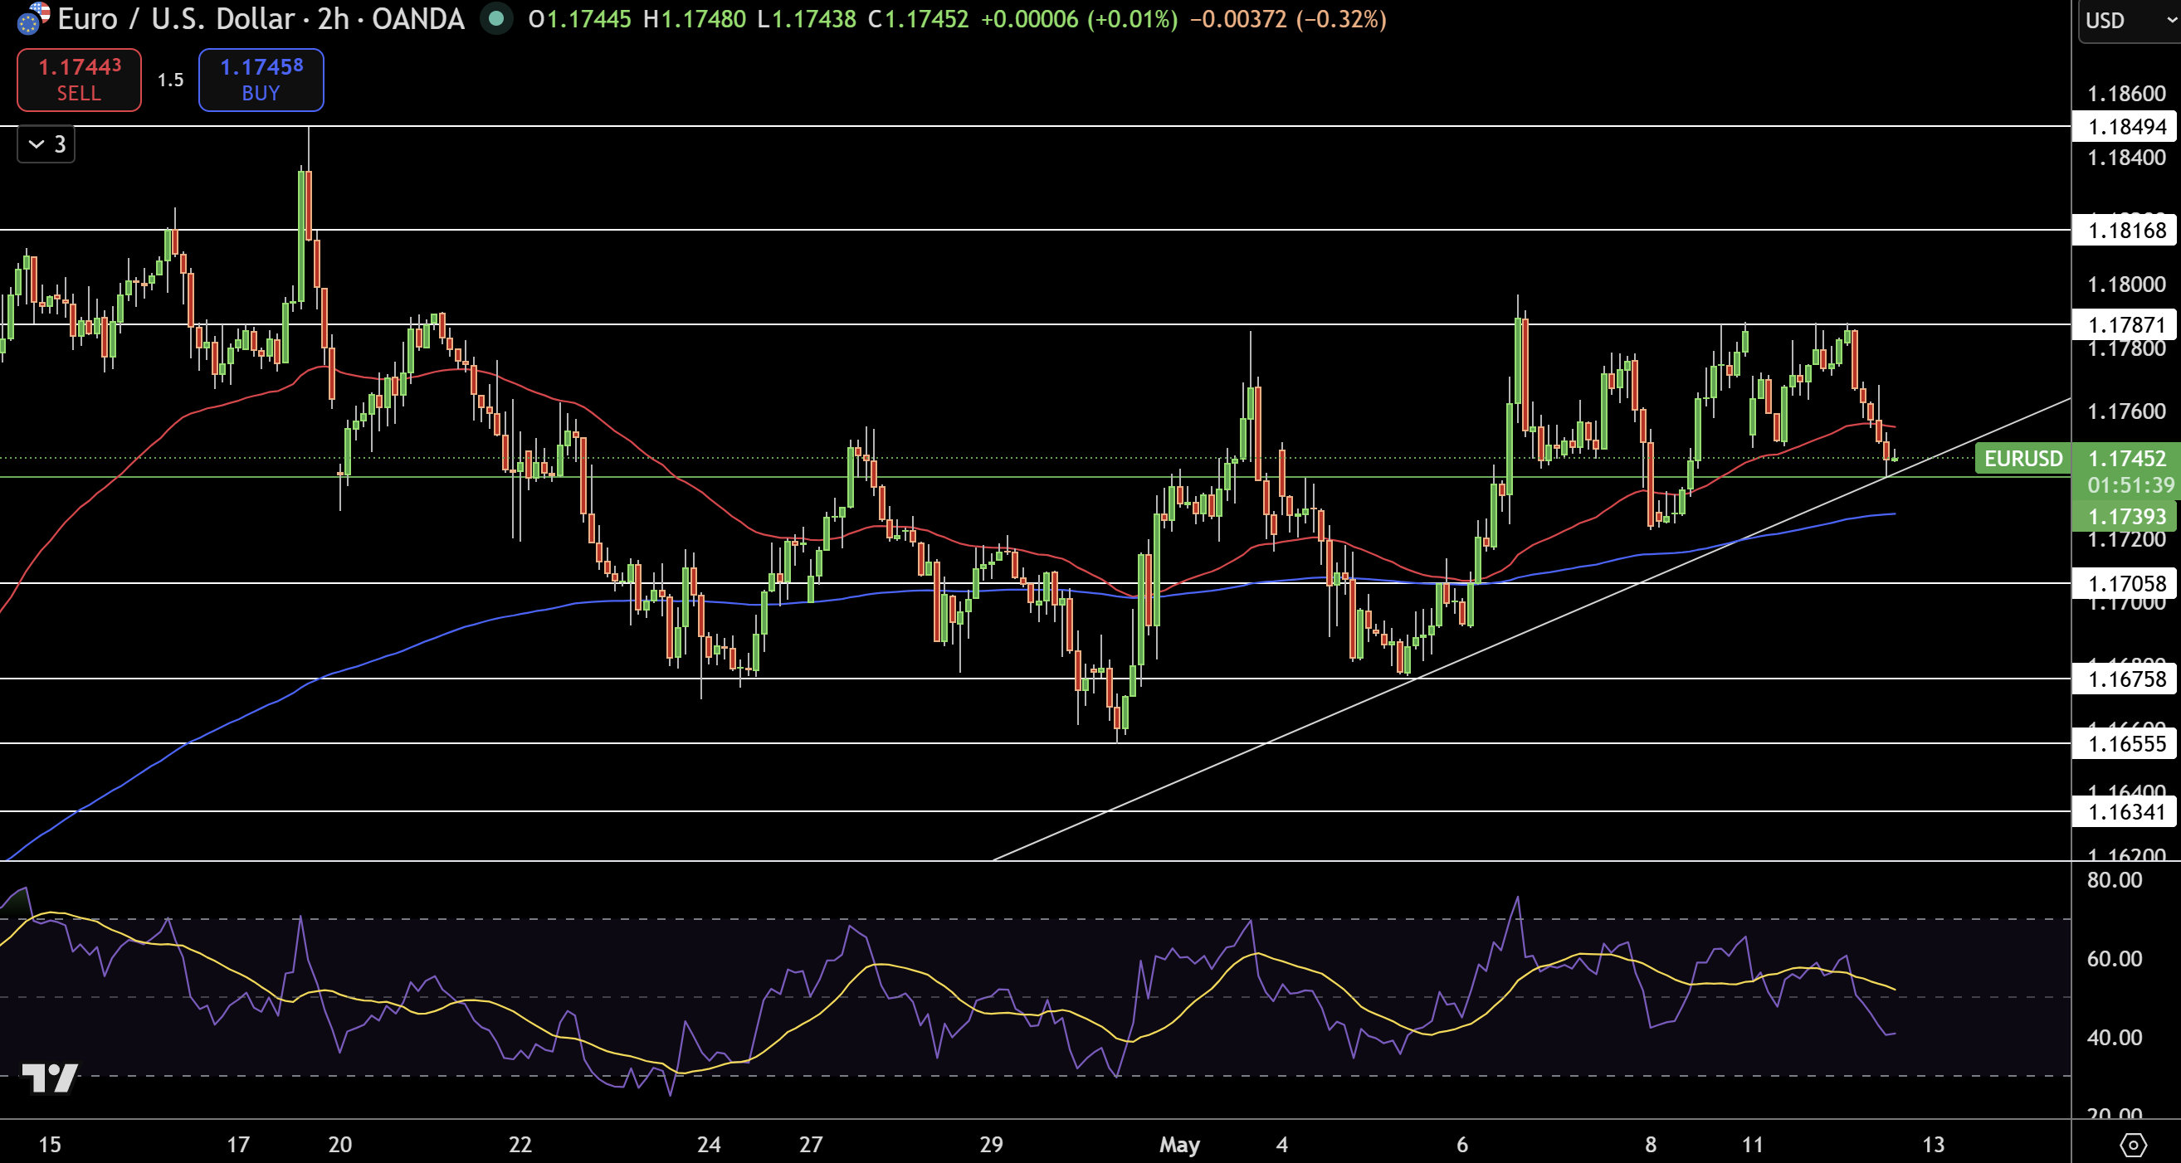
Task: Click the SELL 1.17443 button
Action: [79, 80]
